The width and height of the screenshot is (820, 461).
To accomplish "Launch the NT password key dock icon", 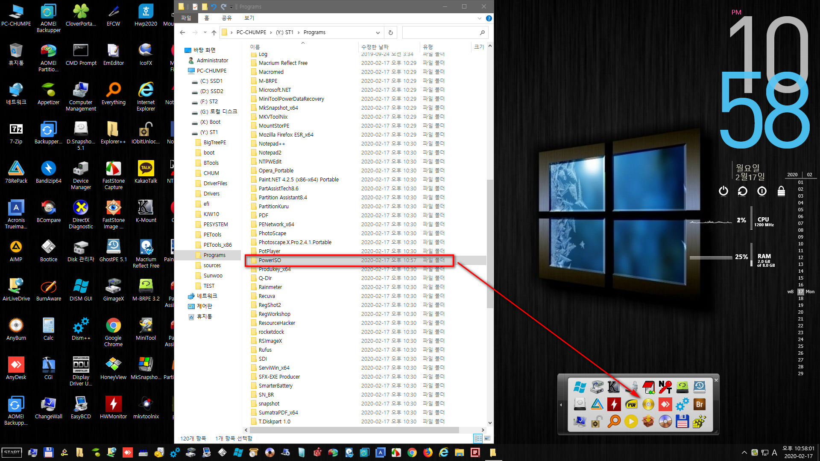I will click(x=665, y=387).
